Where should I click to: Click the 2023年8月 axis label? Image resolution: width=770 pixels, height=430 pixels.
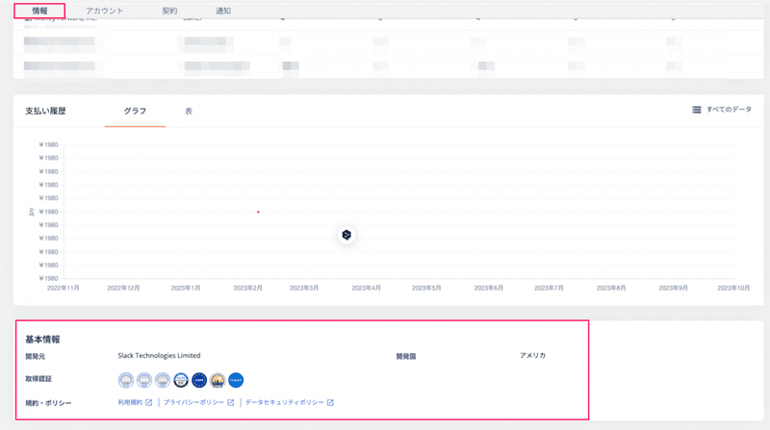(x=611, y=289)
